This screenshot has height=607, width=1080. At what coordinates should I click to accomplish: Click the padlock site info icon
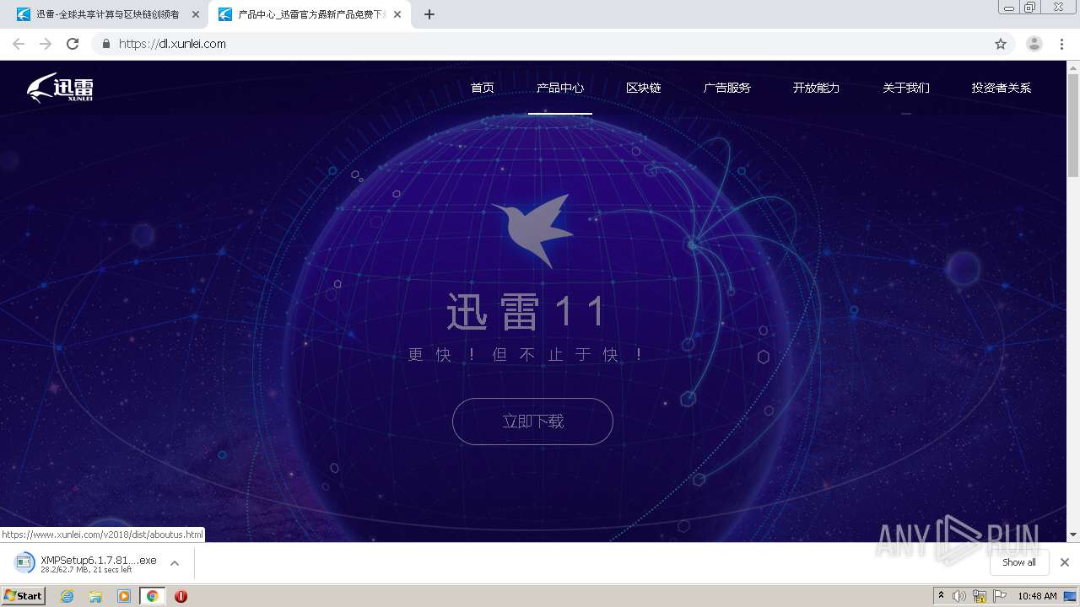105,44
